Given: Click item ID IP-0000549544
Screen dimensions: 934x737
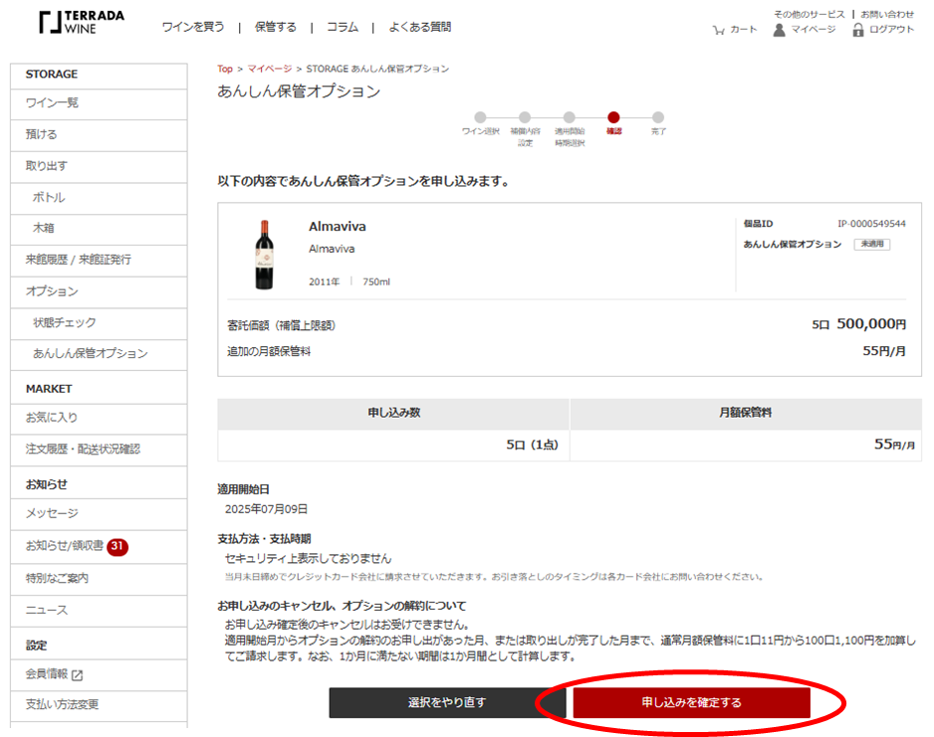Looking at the screenshot, I should tap(871, 224).
